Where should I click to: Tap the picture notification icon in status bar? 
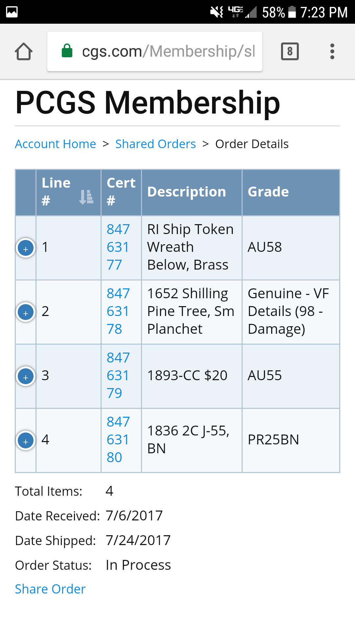pos(12,12)
